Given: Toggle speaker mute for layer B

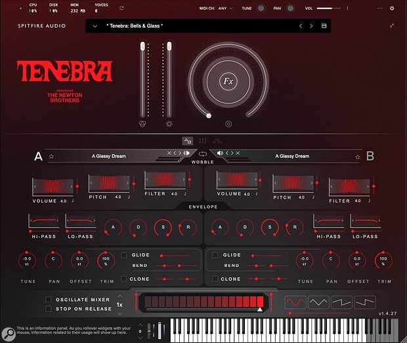Looking at the screenshot, I should pos(220,153).
